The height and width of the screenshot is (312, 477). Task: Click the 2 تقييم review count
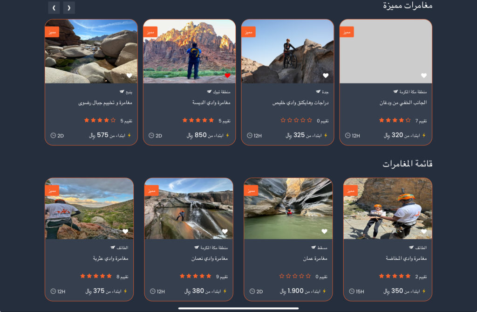[421, 277]
